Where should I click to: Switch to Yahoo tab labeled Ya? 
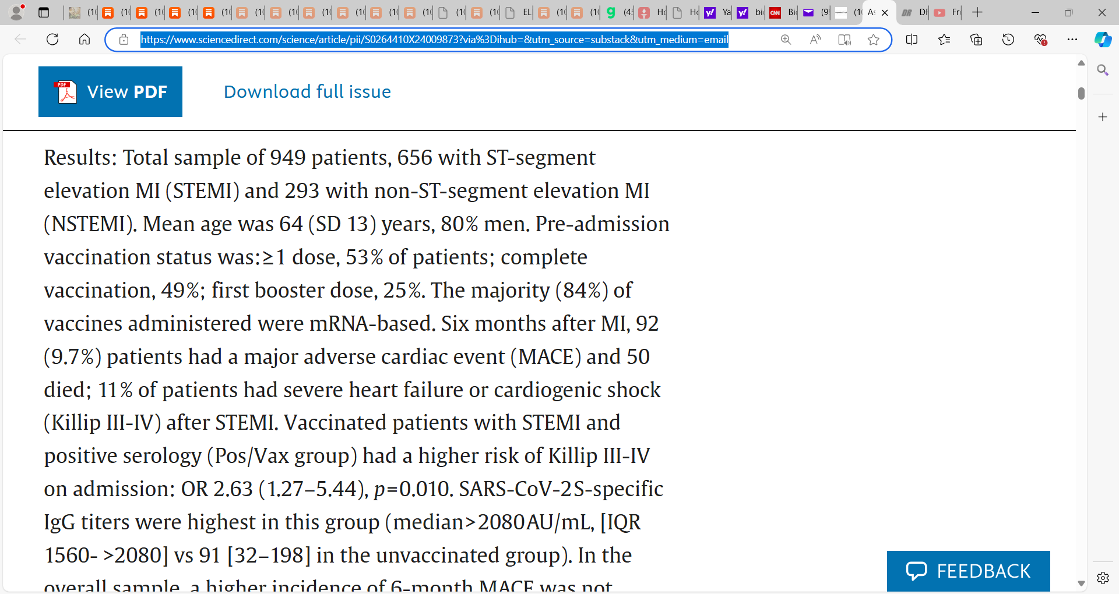click(716, 12)
